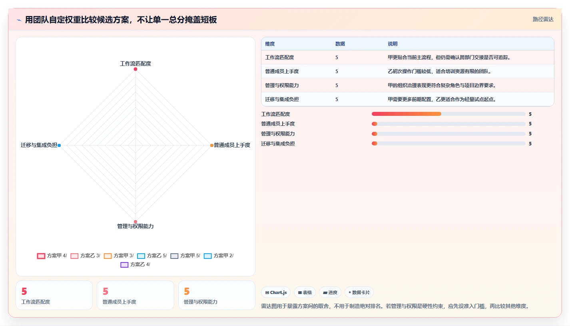Toggle legend item 方案乙 5/

[152, 256]
